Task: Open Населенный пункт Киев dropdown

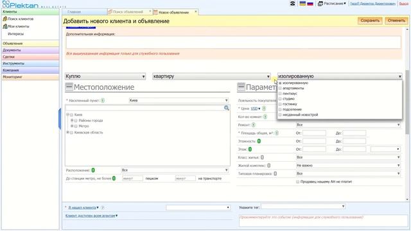Action: pyautogui.click(x=179, y=100)
